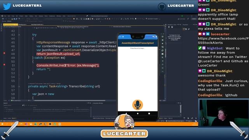Click the HttpResponseMessage type on line 45
The height and width of the screenshot is (140, 249).
pos(53,42)
